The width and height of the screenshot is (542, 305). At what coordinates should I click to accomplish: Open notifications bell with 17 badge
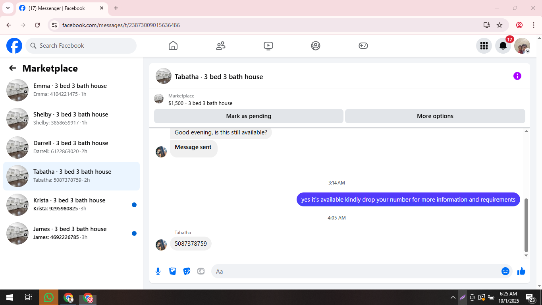(503, 46)
